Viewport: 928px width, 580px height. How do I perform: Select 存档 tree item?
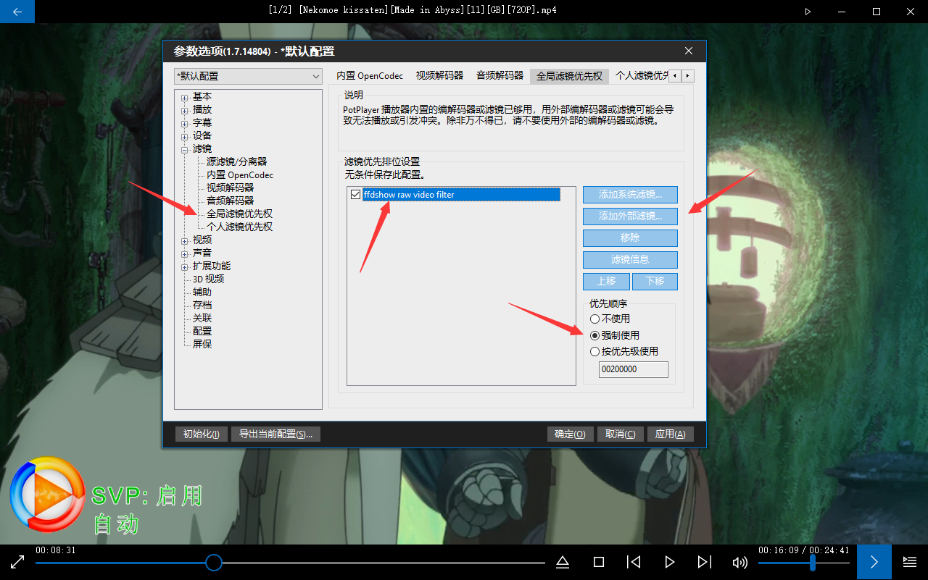tap(202, 305)
